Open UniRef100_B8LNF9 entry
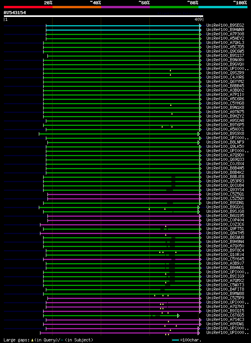 point(225,142)
